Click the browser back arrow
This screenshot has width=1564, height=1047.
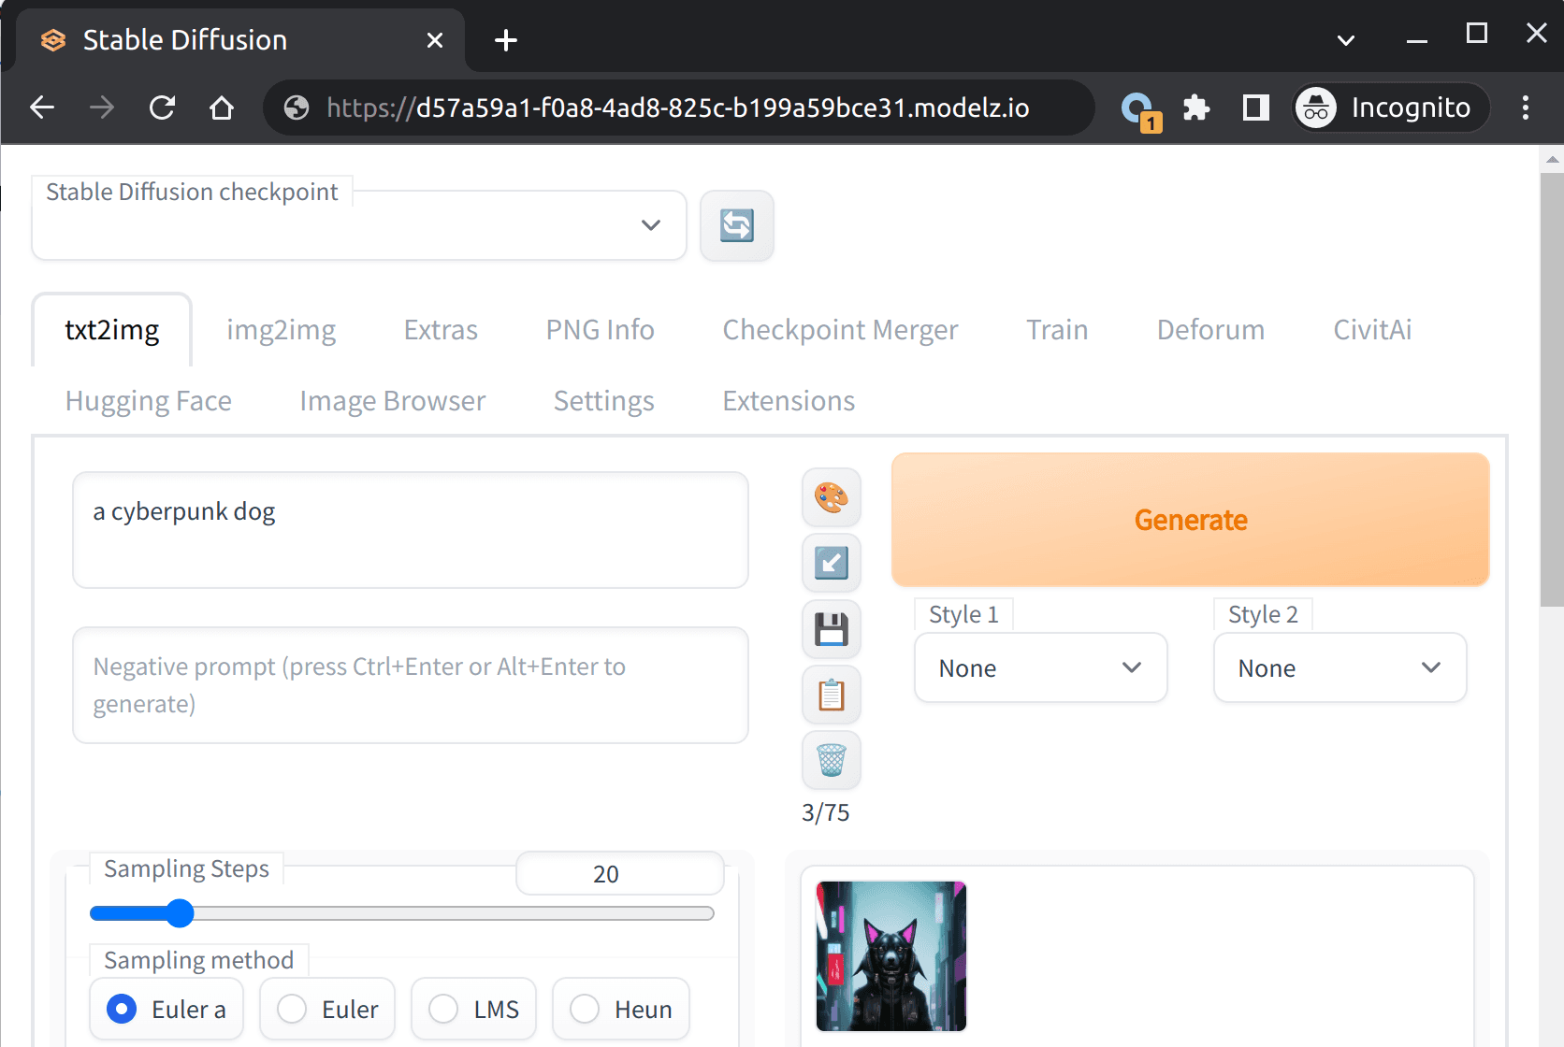click(x=42, y=108)
